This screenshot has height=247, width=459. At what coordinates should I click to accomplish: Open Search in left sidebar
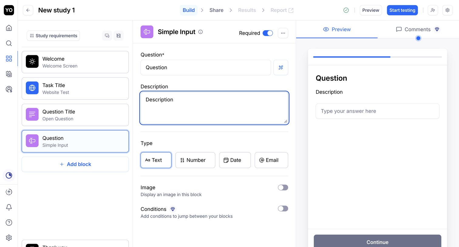9,43
